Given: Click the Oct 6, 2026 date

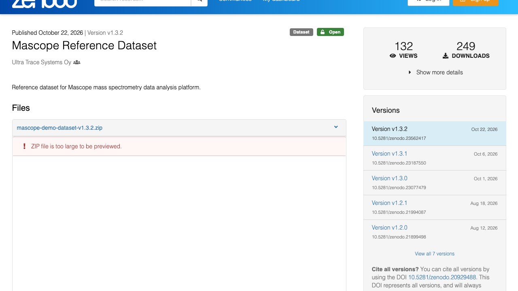Looking at the screenshot, I should pyautogui.click(x=486, y=154).
